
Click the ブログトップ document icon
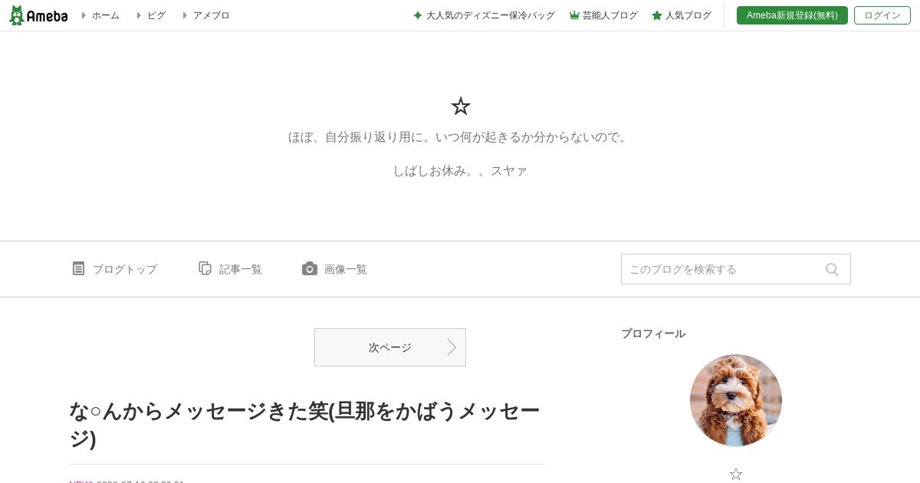pos(78,268)
